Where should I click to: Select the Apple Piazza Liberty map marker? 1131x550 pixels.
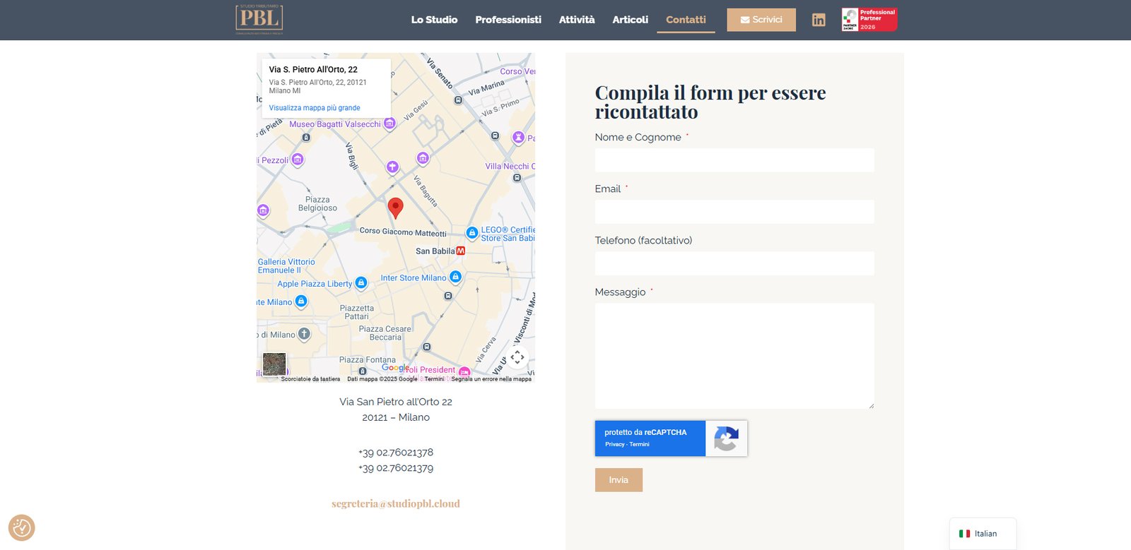[x=361, y=283]
